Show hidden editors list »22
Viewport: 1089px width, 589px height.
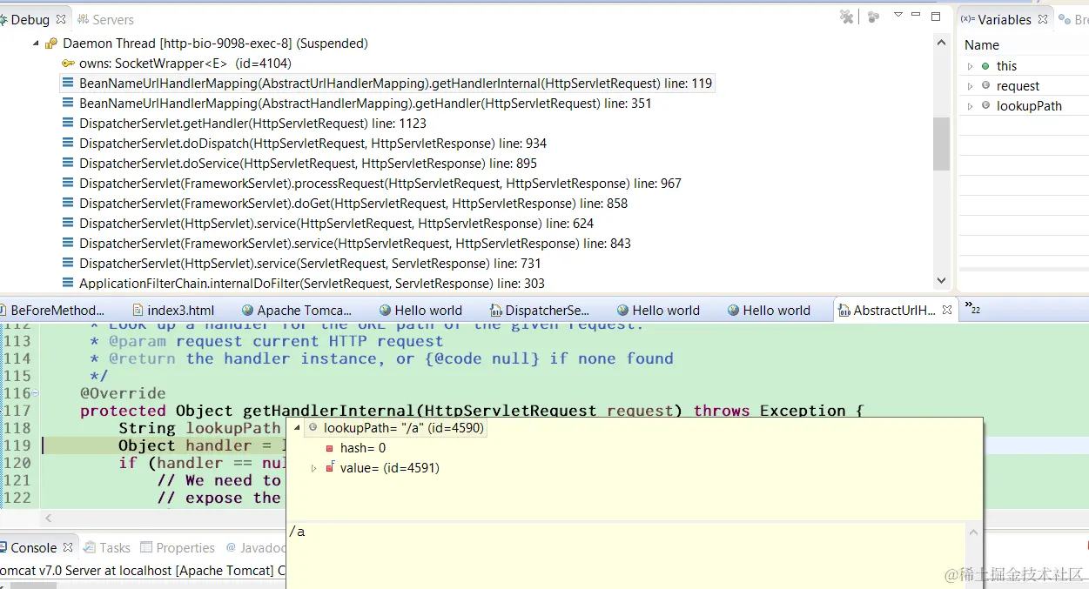pos(973,309)
